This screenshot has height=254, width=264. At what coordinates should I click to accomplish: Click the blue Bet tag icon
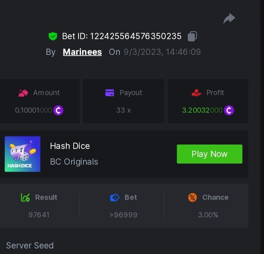point(115,198)
